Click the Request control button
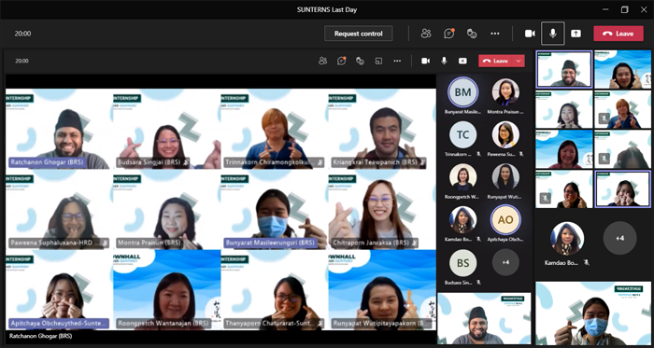Screen dimensions: 654x348 (x=358, y=34)
